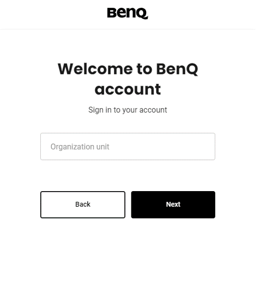256x294 pixels.
Task: Click the word account in heading
Action: [128, 90]
